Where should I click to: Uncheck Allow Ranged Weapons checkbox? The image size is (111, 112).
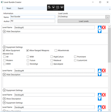coord(28,50)
